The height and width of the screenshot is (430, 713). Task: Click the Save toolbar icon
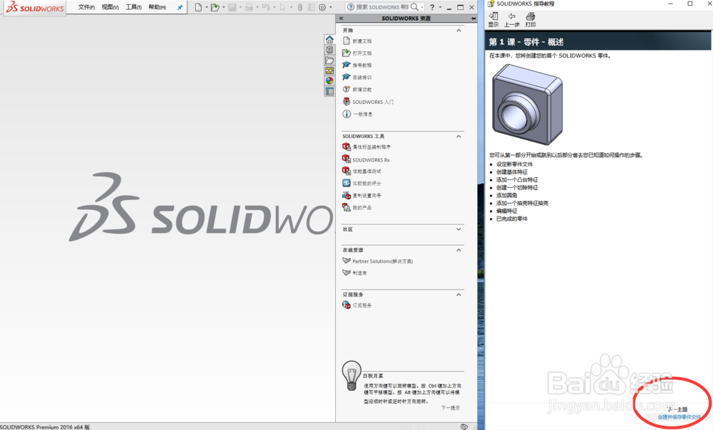pos(232,7)
